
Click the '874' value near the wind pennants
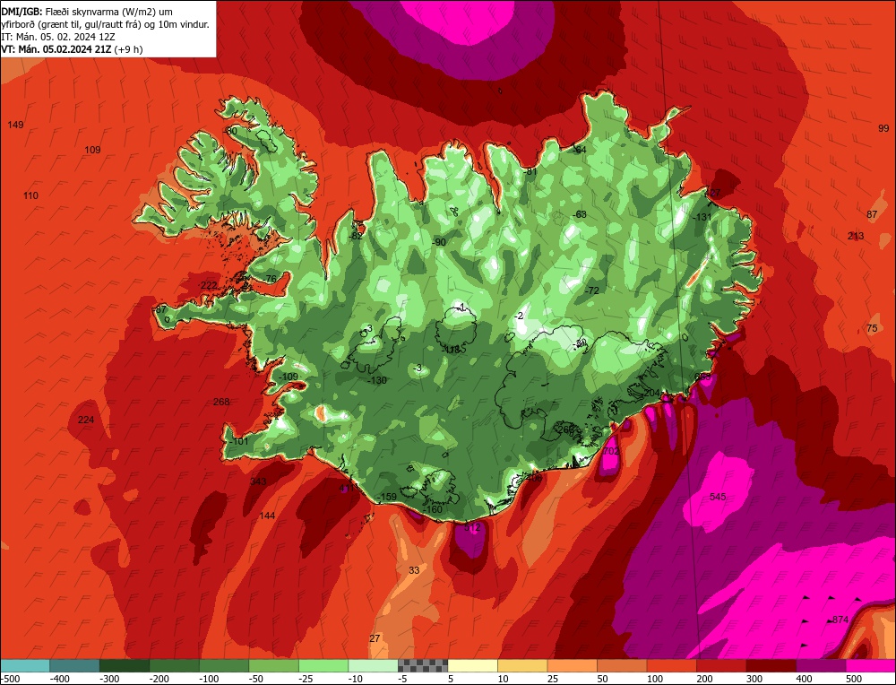[840, 620]
